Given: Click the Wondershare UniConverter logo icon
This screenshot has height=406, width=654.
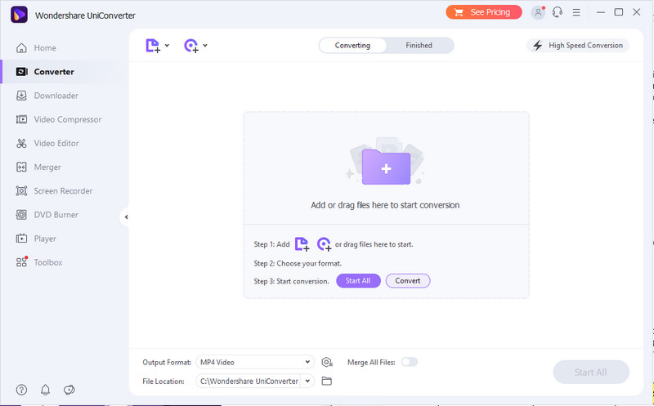Looking at the screenshot, I should tap(19, 15).
